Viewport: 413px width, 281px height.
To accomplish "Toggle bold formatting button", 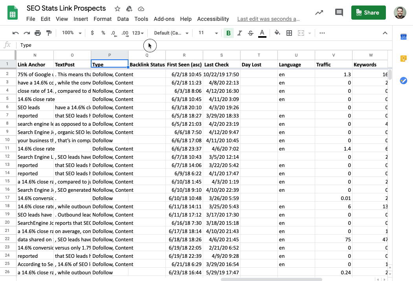I will tap(228, 33).
